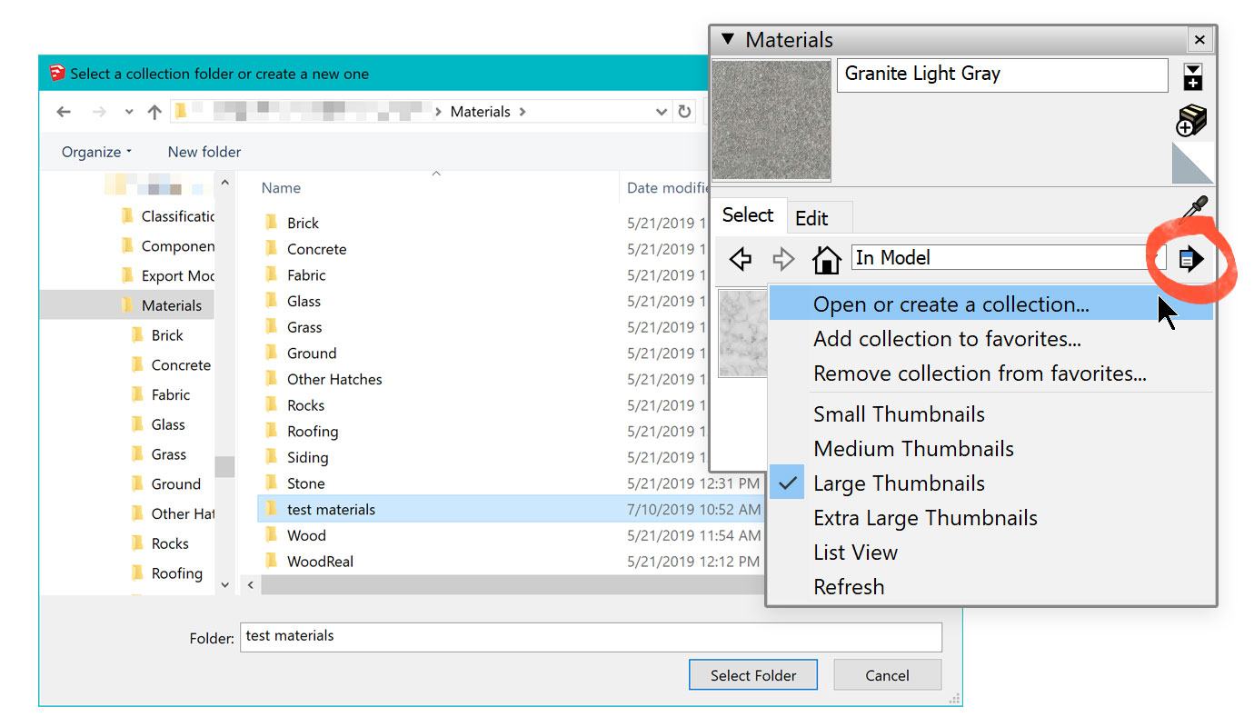Switch to List View

[x=855, y=553]
